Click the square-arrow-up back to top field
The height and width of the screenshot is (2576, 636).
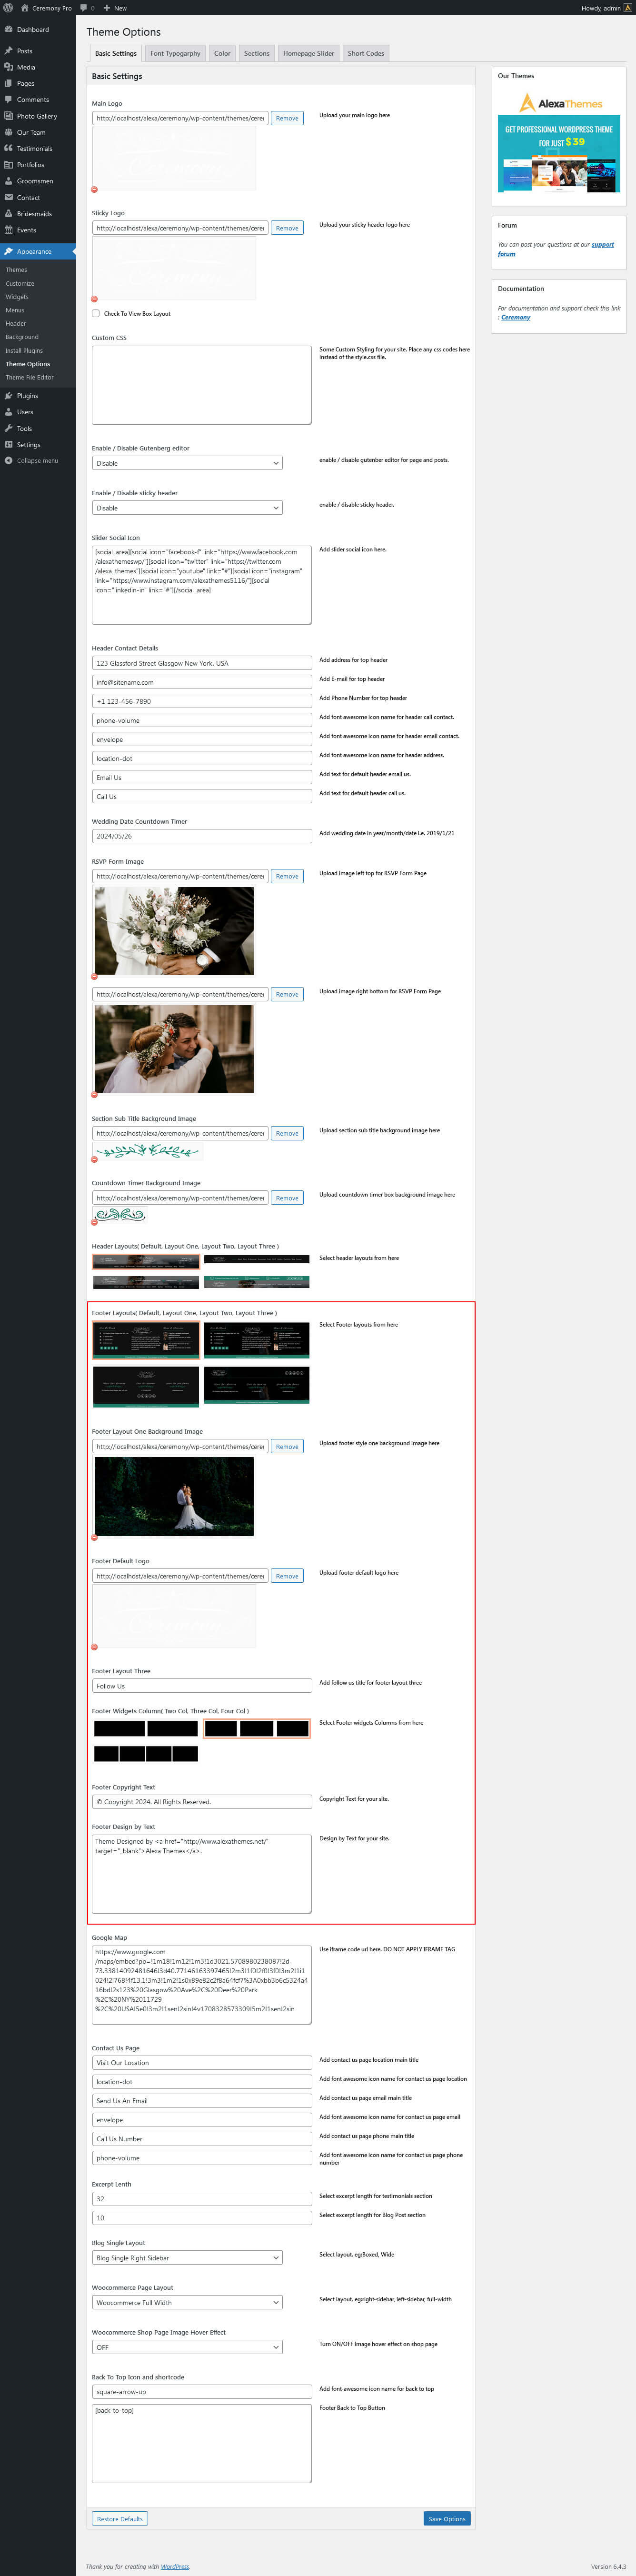pos(202,2392)
